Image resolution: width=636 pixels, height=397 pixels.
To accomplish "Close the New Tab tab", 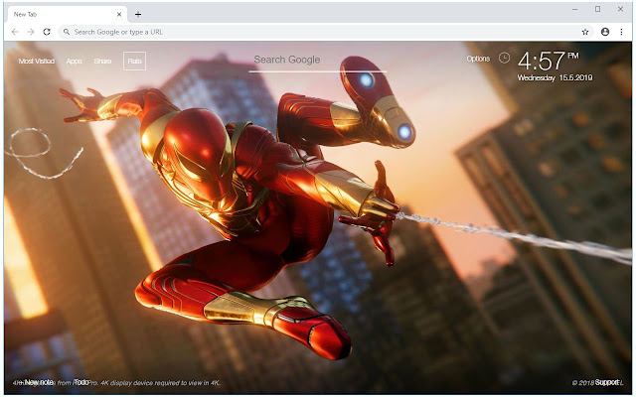I will (119, 14).
